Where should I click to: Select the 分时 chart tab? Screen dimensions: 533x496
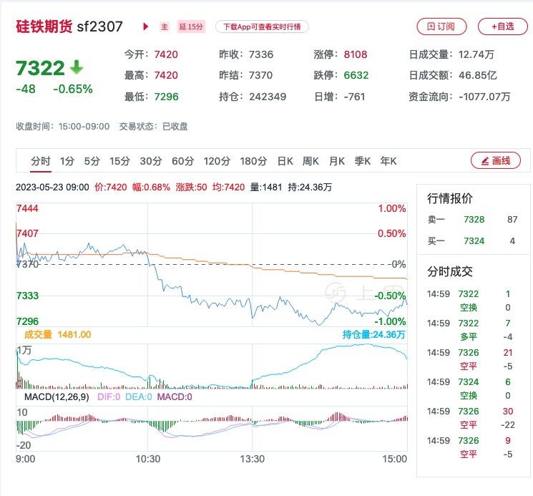41,161
